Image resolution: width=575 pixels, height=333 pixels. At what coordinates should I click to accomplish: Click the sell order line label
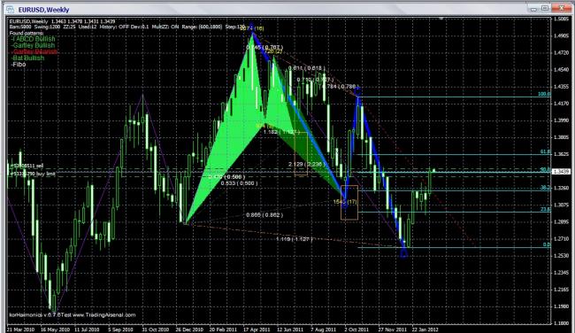coord(26,166)
